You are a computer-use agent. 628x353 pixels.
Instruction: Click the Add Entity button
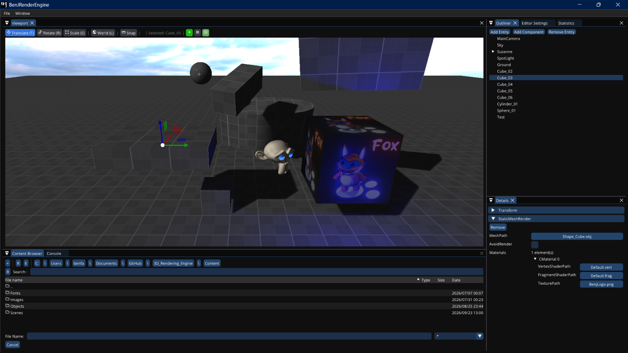(x=500, y=32)
